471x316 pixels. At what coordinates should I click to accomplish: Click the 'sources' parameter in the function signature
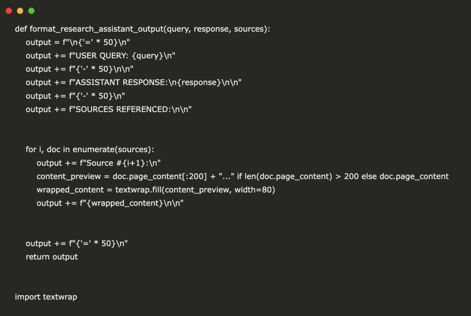click(x=250, y=29)
